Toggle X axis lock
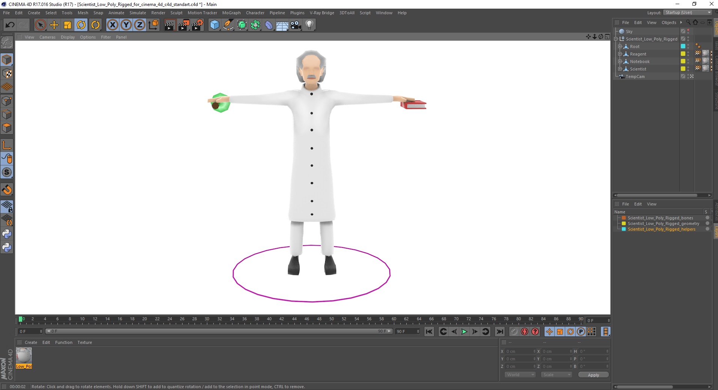This screenshot has width=718, height=390. (112, 25)
